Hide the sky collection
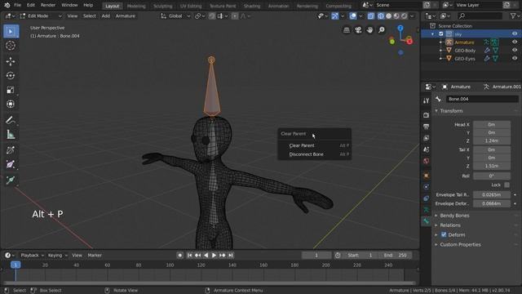The width and height of the screenshot is (522, 294). click(x=515, y=34)
